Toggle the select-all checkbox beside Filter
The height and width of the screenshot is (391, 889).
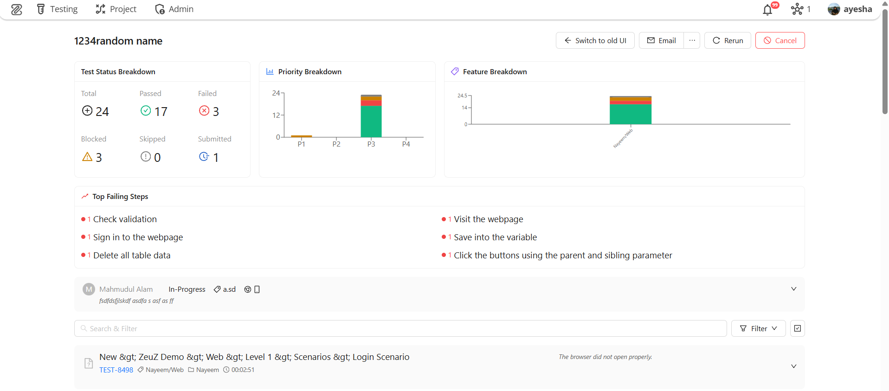coord(797,328)
